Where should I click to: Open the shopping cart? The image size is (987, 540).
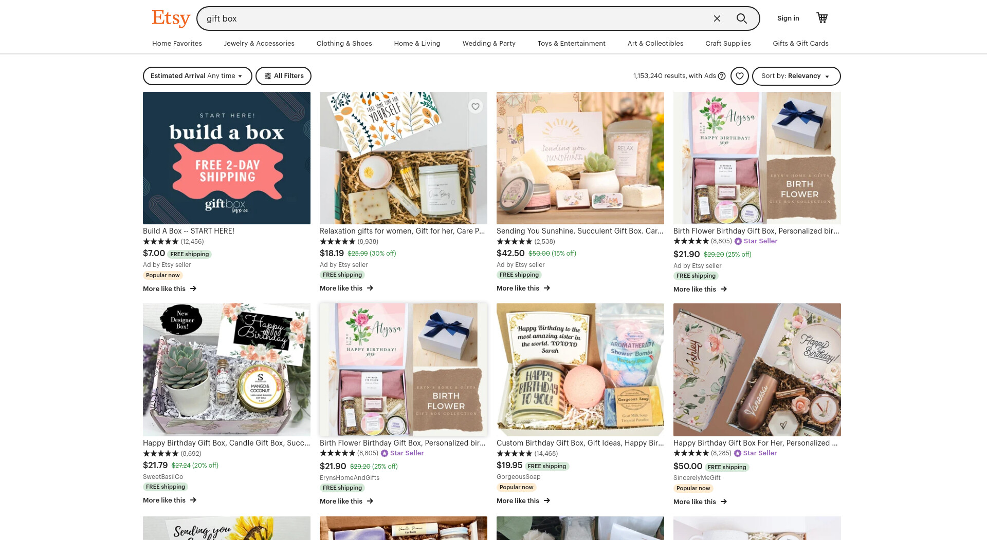(822, 18)
